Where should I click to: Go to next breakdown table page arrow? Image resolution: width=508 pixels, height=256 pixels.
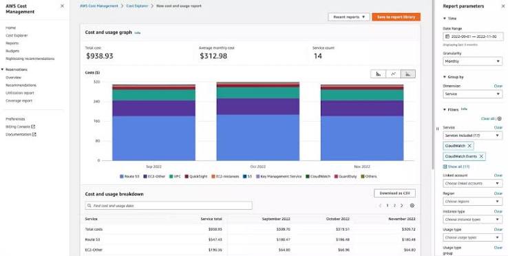tap(402, 206)
